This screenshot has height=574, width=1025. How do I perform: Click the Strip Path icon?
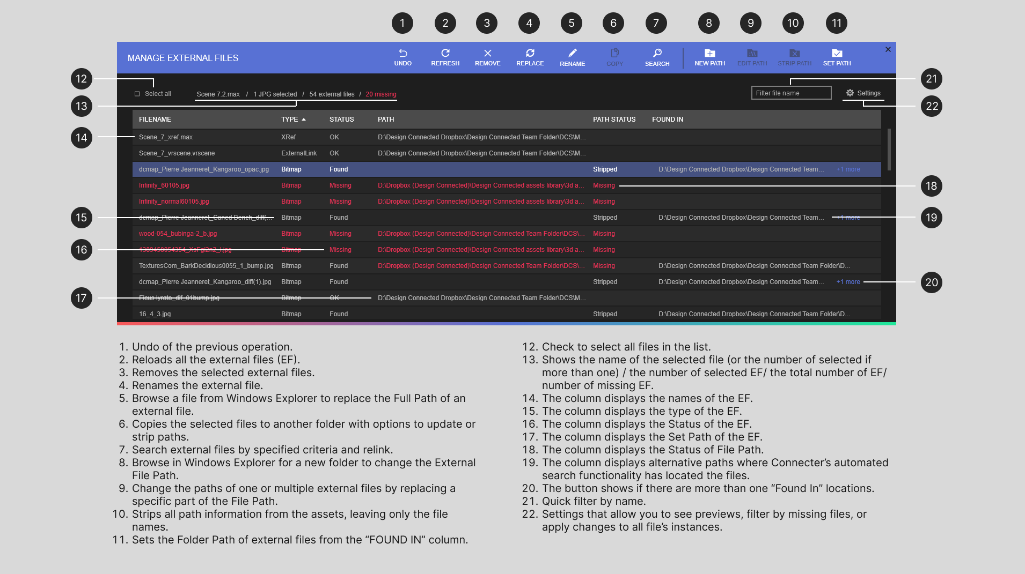click(794, 54)
